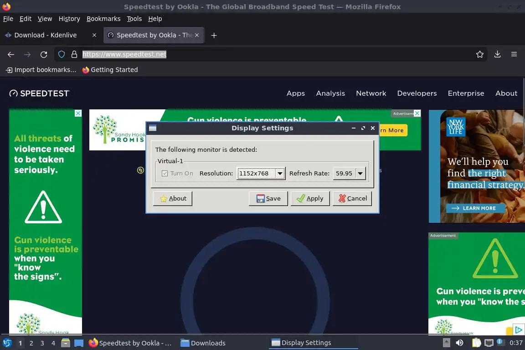Click the eject-style tray icon
Screen dimensions: 525x350
tap(447, 343)
